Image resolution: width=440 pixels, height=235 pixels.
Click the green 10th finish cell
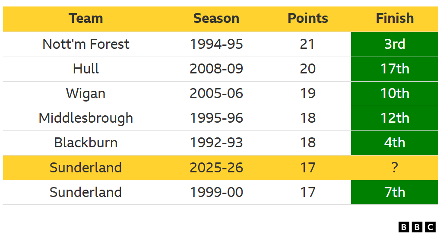click(394, 93)
